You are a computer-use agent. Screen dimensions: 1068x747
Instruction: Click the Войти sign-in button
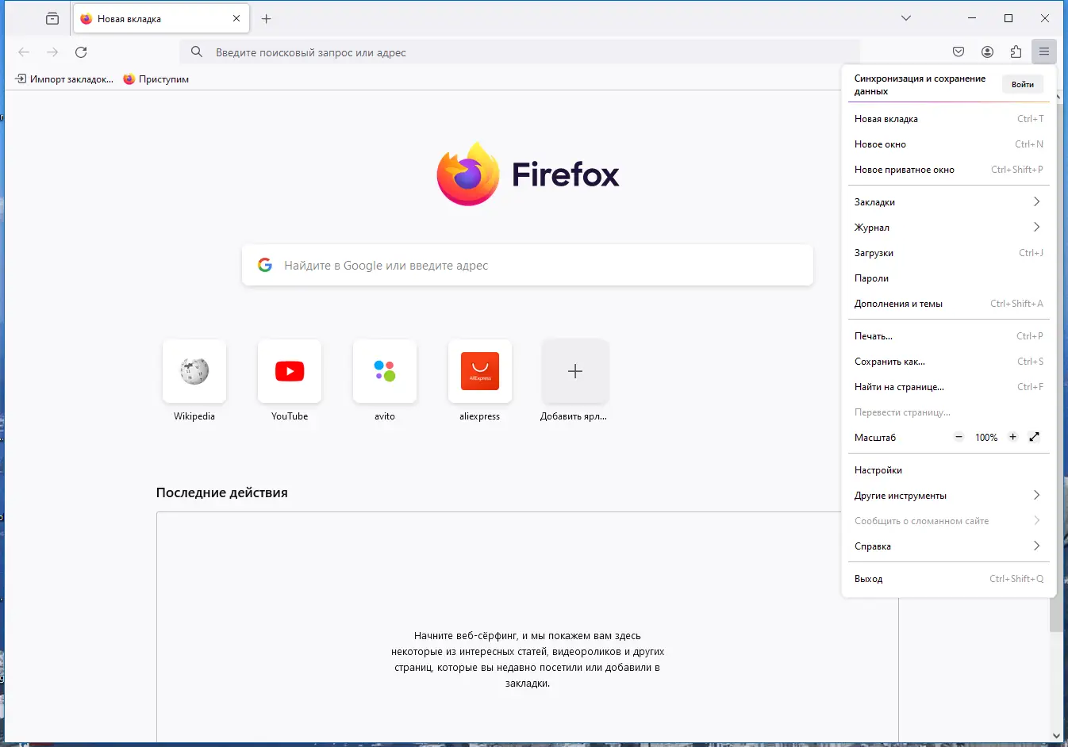[x=1023, y=84]
